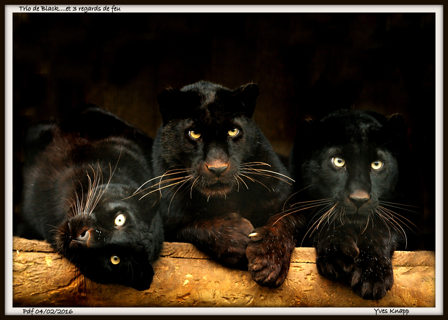Click the title text 'Trio de Black'

coord(41,9)
